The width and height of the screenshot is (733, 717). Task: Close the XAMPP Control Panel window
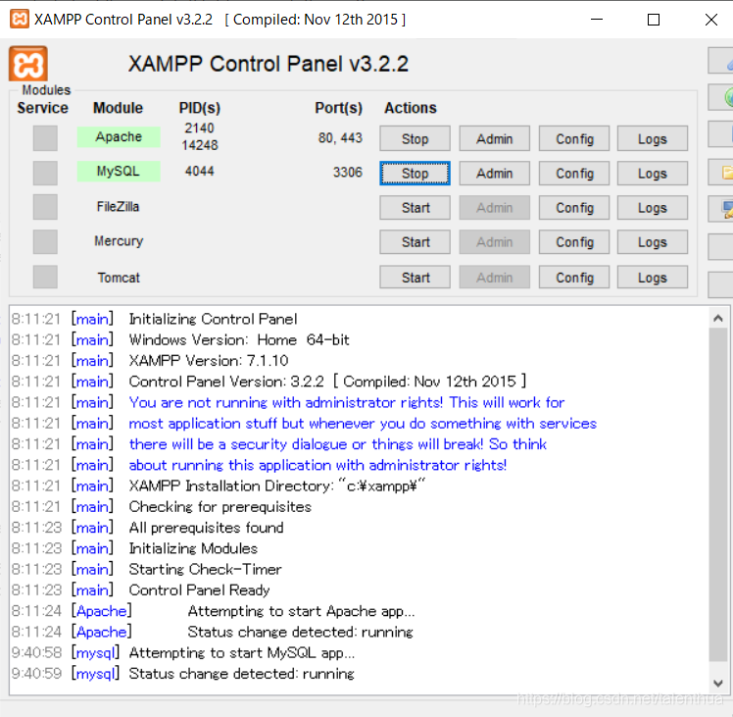[x=711, y=20]
